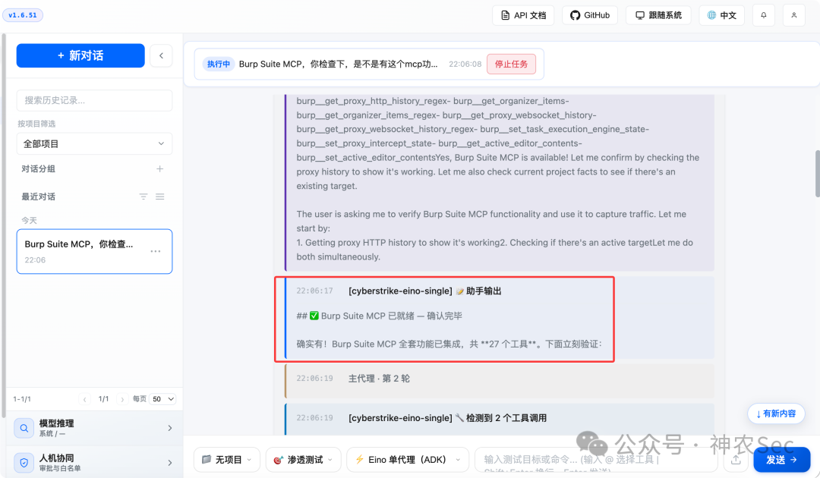Open the 无项目 project selector
This screenshot has width=820, height=478.
(x=226, y=460)
